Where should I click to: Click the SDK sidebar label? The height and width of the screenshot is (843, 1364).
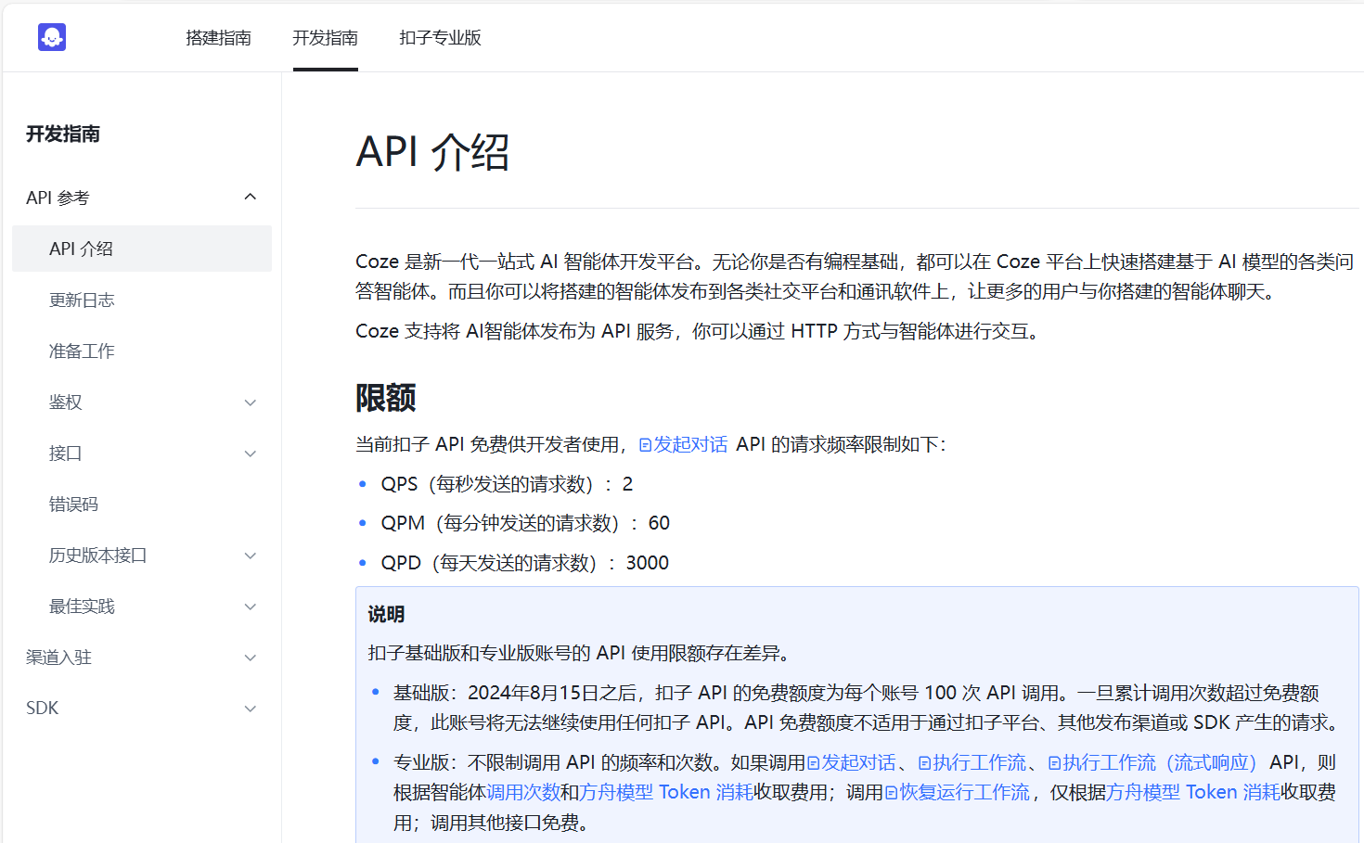(42, 708)
